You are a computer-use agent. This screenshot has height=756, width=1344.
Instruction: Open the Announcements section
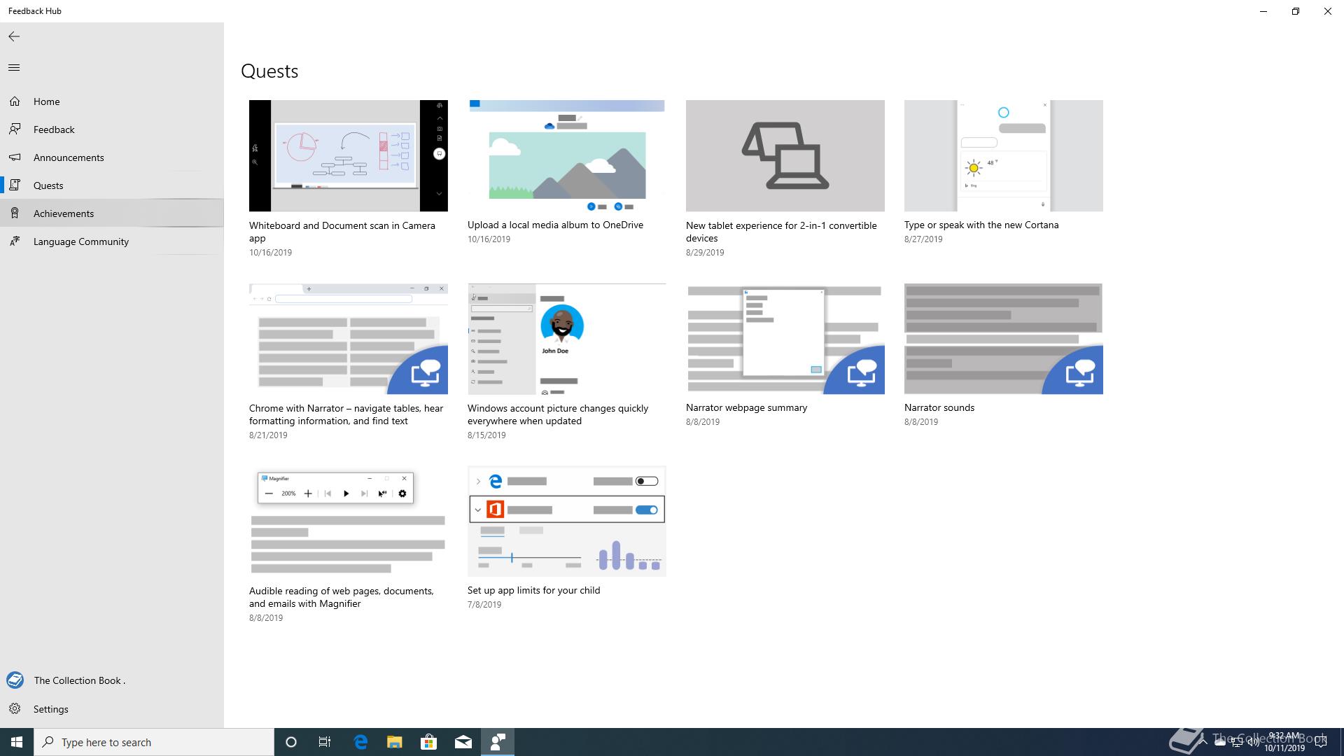pos(112,157)
